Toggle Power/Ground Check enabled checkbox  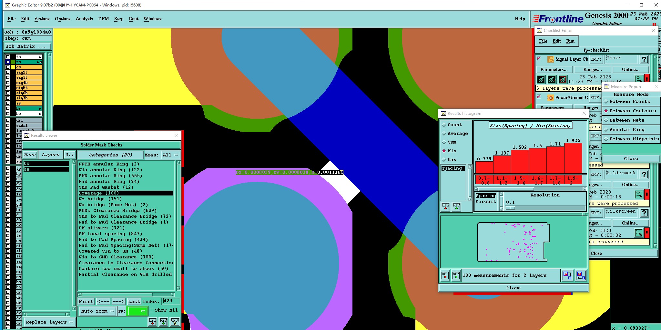click(x=539, y=97)
